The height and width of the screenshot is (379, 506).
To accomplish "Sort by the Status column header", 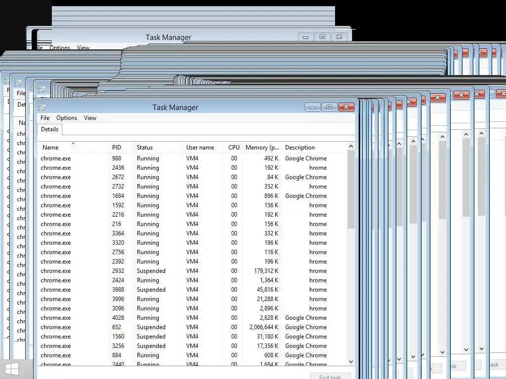I will (x=158, y=147).
